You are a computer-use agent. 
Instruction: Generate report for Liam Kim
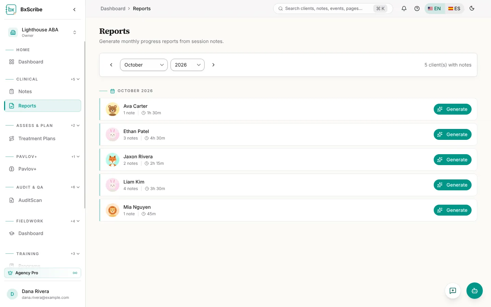452,185
